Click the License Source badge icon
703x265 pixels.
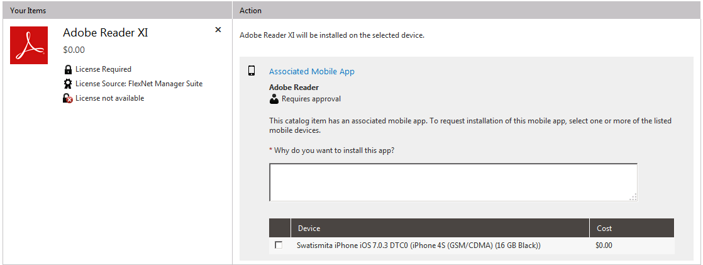tap(68, 84)
